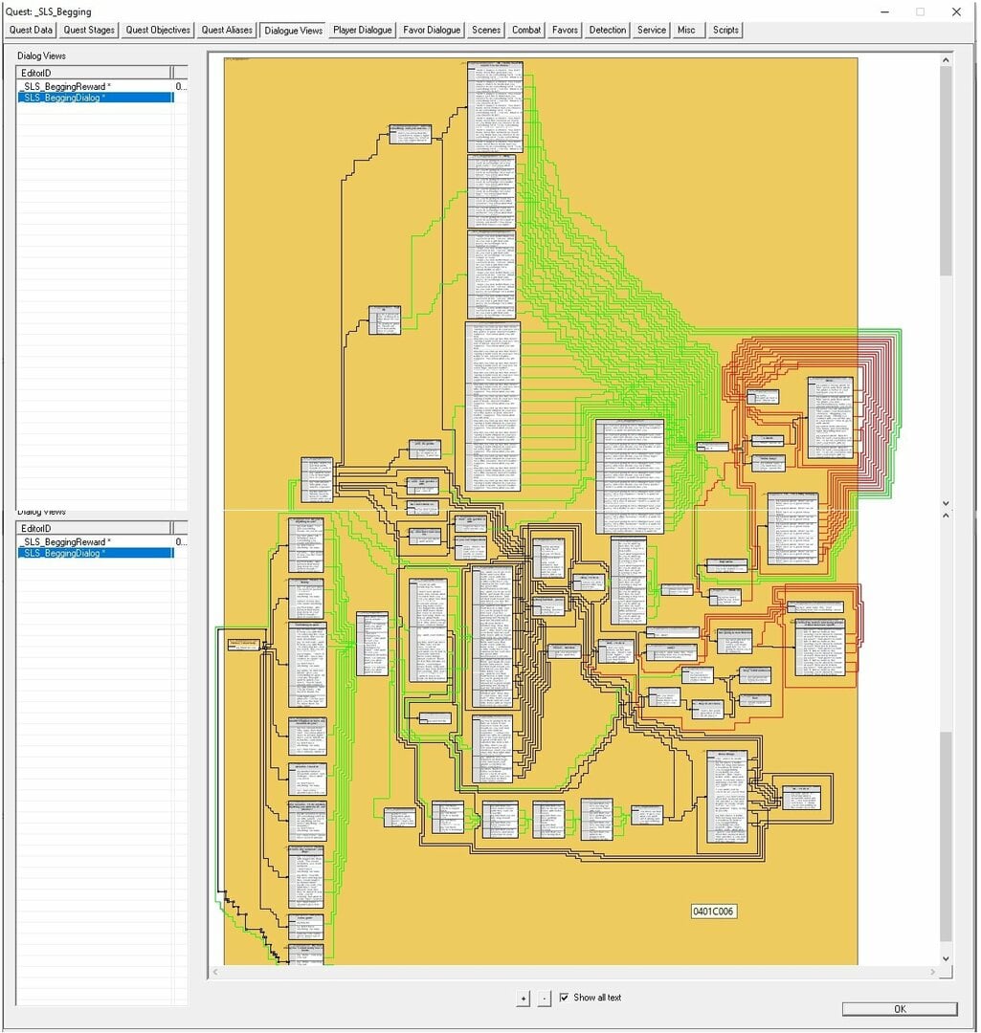Switch to the Favor Dialogue tab

point(432,31)
